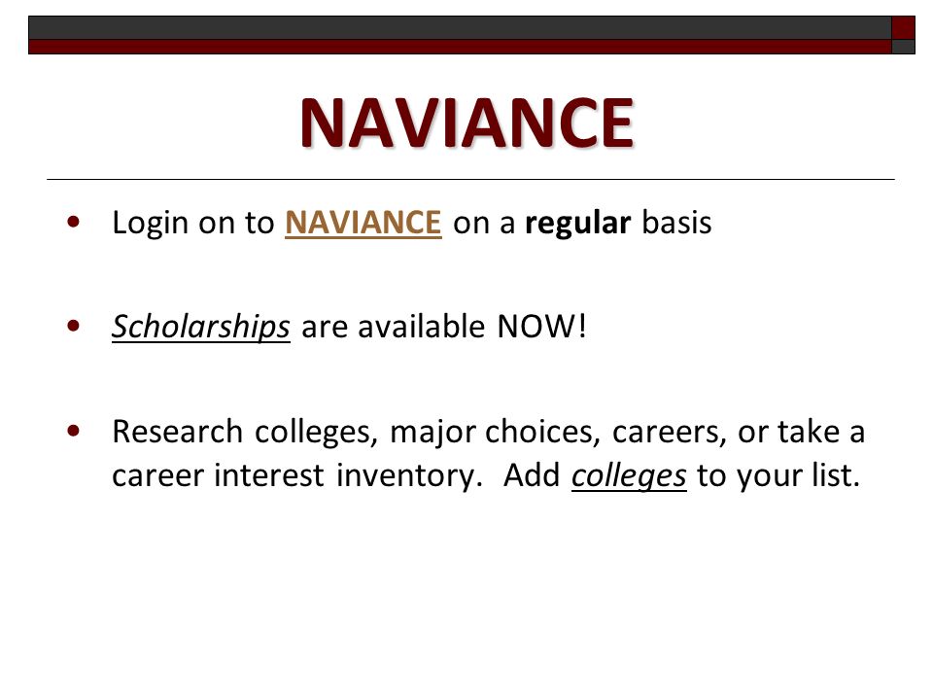Open the NAVIANCE hyperlink

(363, 223)
